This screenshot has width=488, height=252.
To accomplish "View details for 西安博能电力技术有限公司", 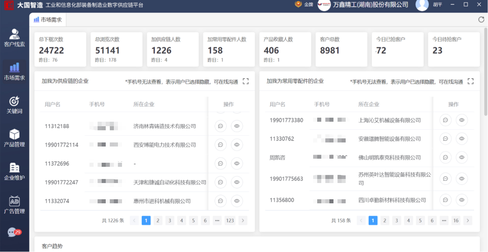I will tap(237, 145).
